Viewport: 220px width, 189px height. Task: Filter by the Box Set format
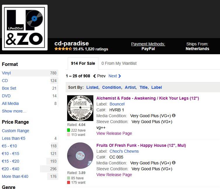(9, 88)
